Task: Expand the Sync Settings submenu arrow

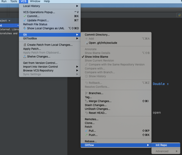Action: click(77, 74)
